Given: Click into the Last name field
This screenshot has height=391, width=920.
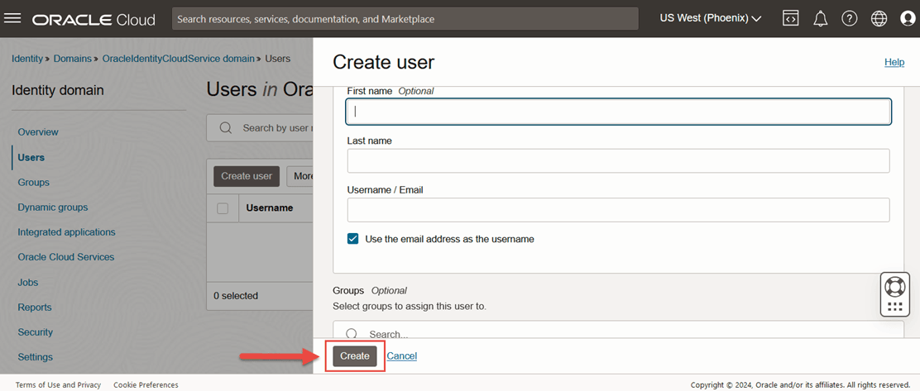Looking at the screenshot, I should pos(618,160).
